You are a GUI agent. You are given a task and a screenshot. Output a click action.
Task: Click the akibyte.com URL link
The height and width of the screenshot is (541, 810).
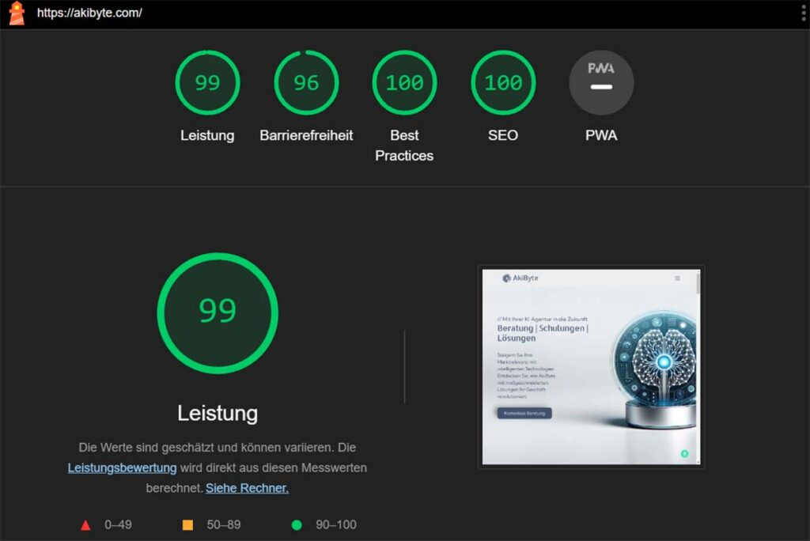(89, 13)
